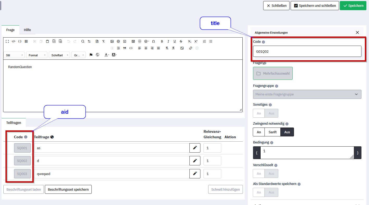Open the Fragengruppe dropdown
The image size is (369, 205).
307,94
